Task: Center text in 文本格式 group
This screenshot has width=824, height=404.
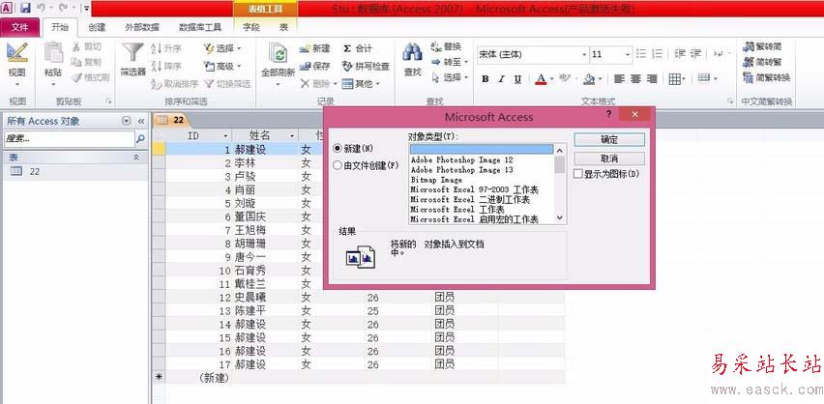Action: [x=635, y=79]
